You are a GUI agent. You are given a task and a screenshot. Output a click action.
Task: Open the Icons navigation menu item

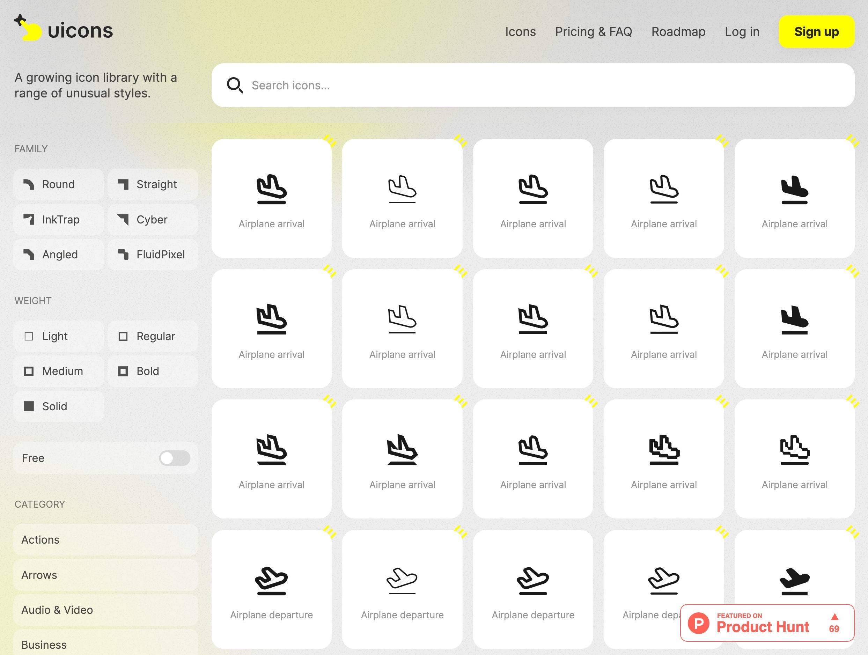[x=521, y=32]
